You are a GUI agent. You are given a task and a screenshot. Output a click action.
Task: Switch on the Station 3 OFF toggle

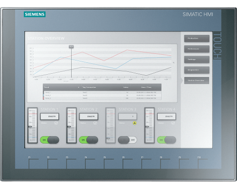point(128,140)
